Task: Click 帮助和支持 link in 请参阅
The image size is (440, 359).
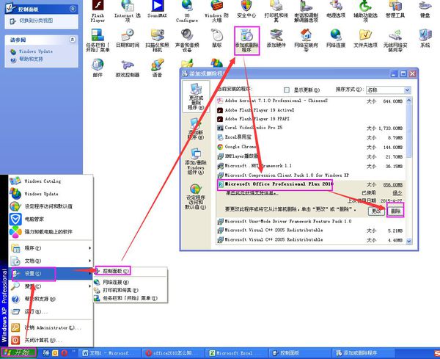Action: tap(31, 59)
